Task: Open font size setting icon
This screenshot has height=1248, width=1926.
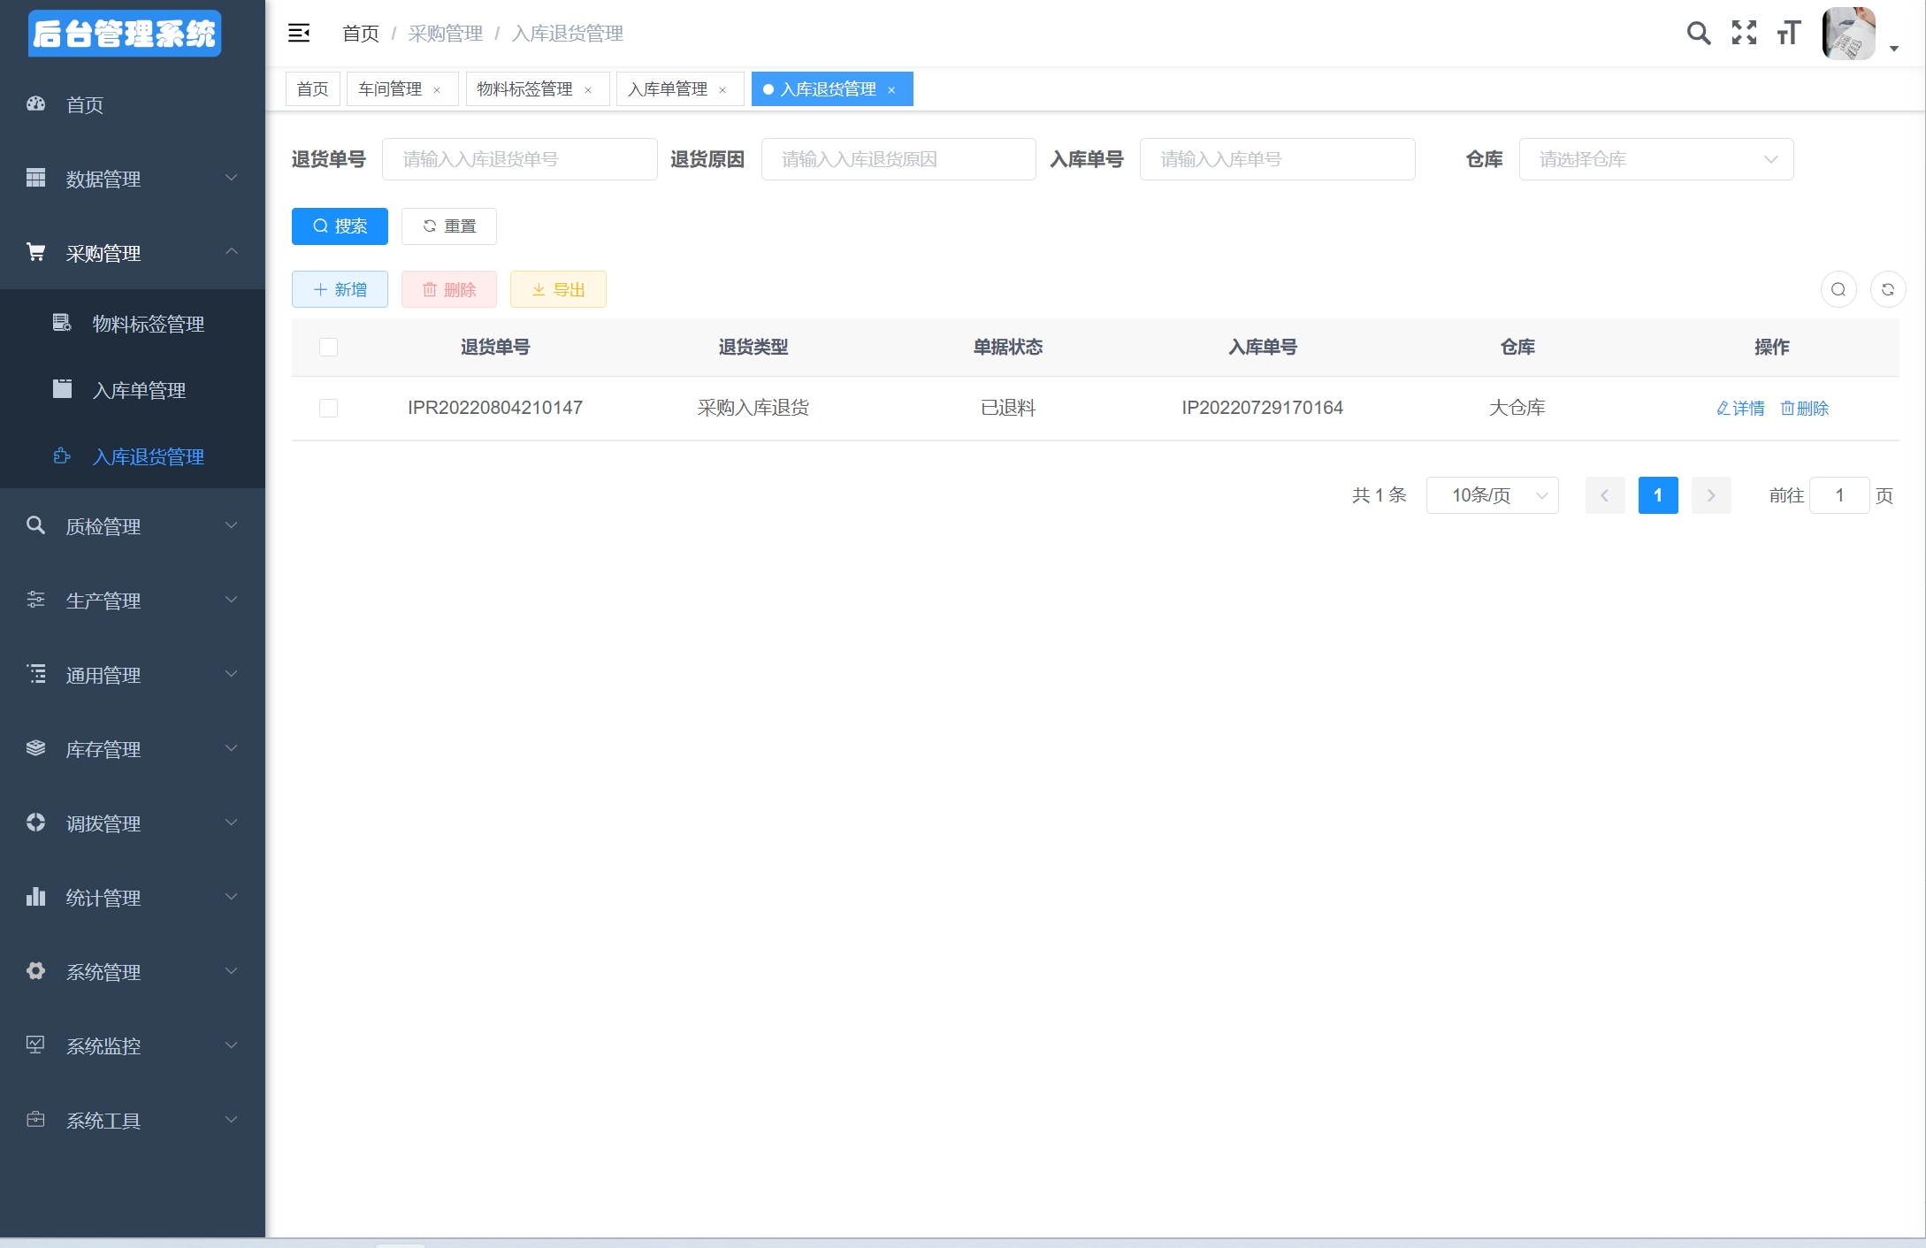Action: pyautogui.click(x=1788, y=34)
